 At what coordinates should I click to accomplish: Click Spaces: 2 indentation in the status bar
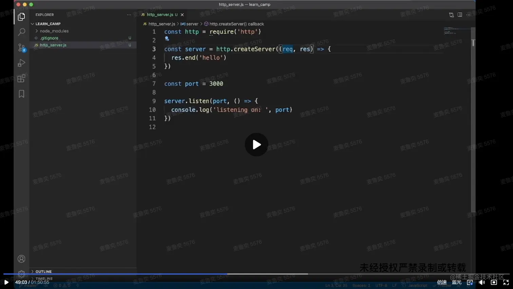tap(361, 286)
